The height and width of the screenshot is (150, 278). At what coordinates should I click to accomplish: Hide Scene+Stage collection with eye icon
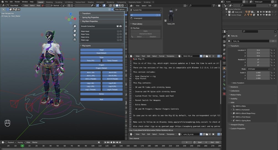point(264,15)
